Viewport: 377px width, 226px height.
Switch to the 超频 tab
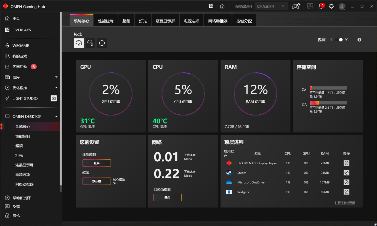pos(126,21)
